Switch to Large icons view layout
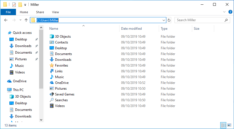Viewport: 234px width, 129px height. point(229,125)
